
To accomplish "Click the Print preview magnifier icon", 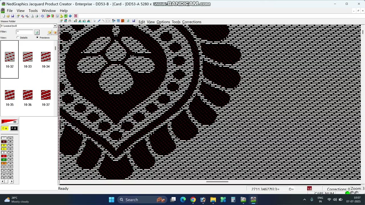I will click(32, 16).
